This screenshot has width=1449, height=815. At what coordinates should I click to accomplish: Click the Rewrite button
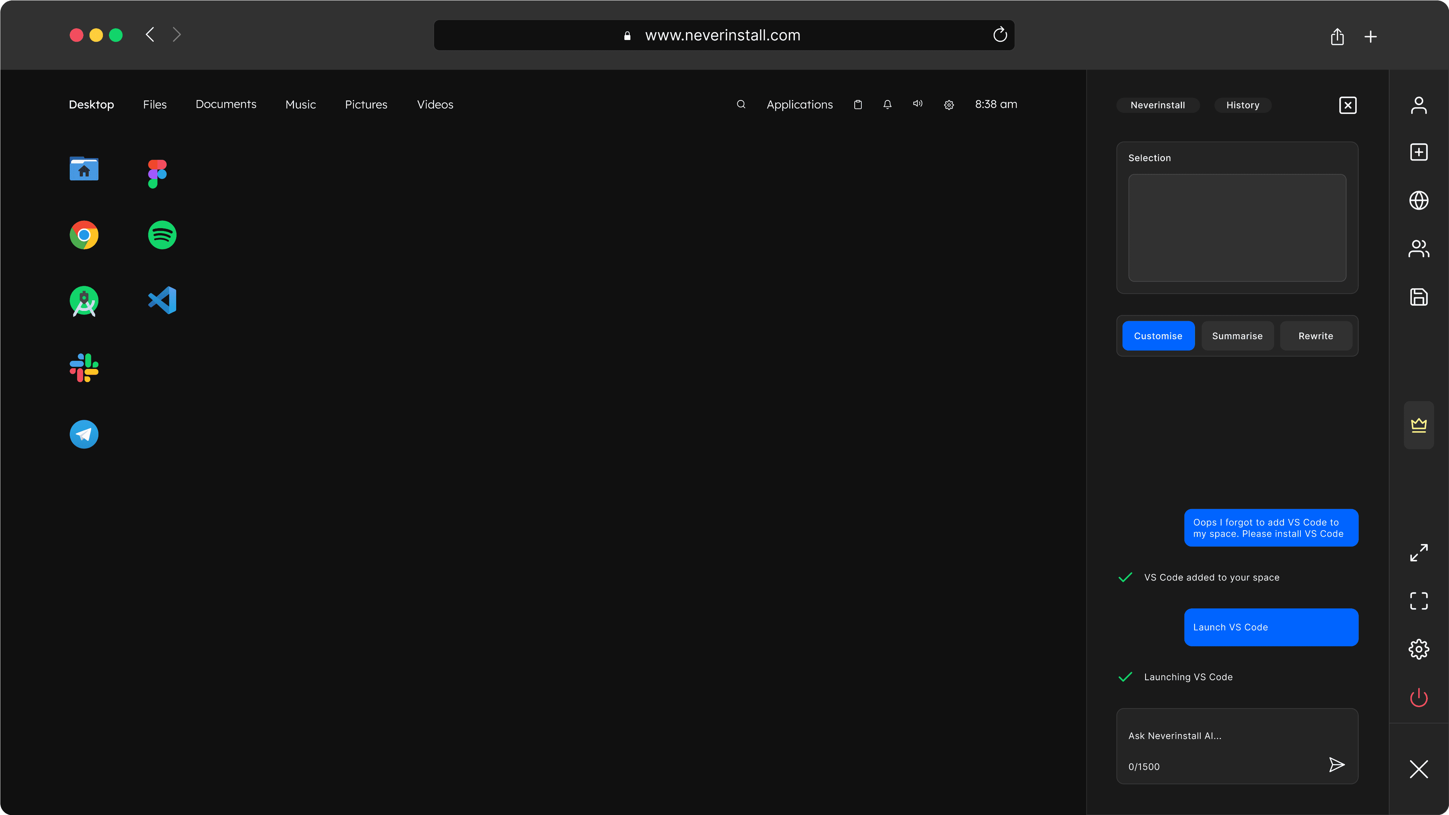click(1316, 336)
